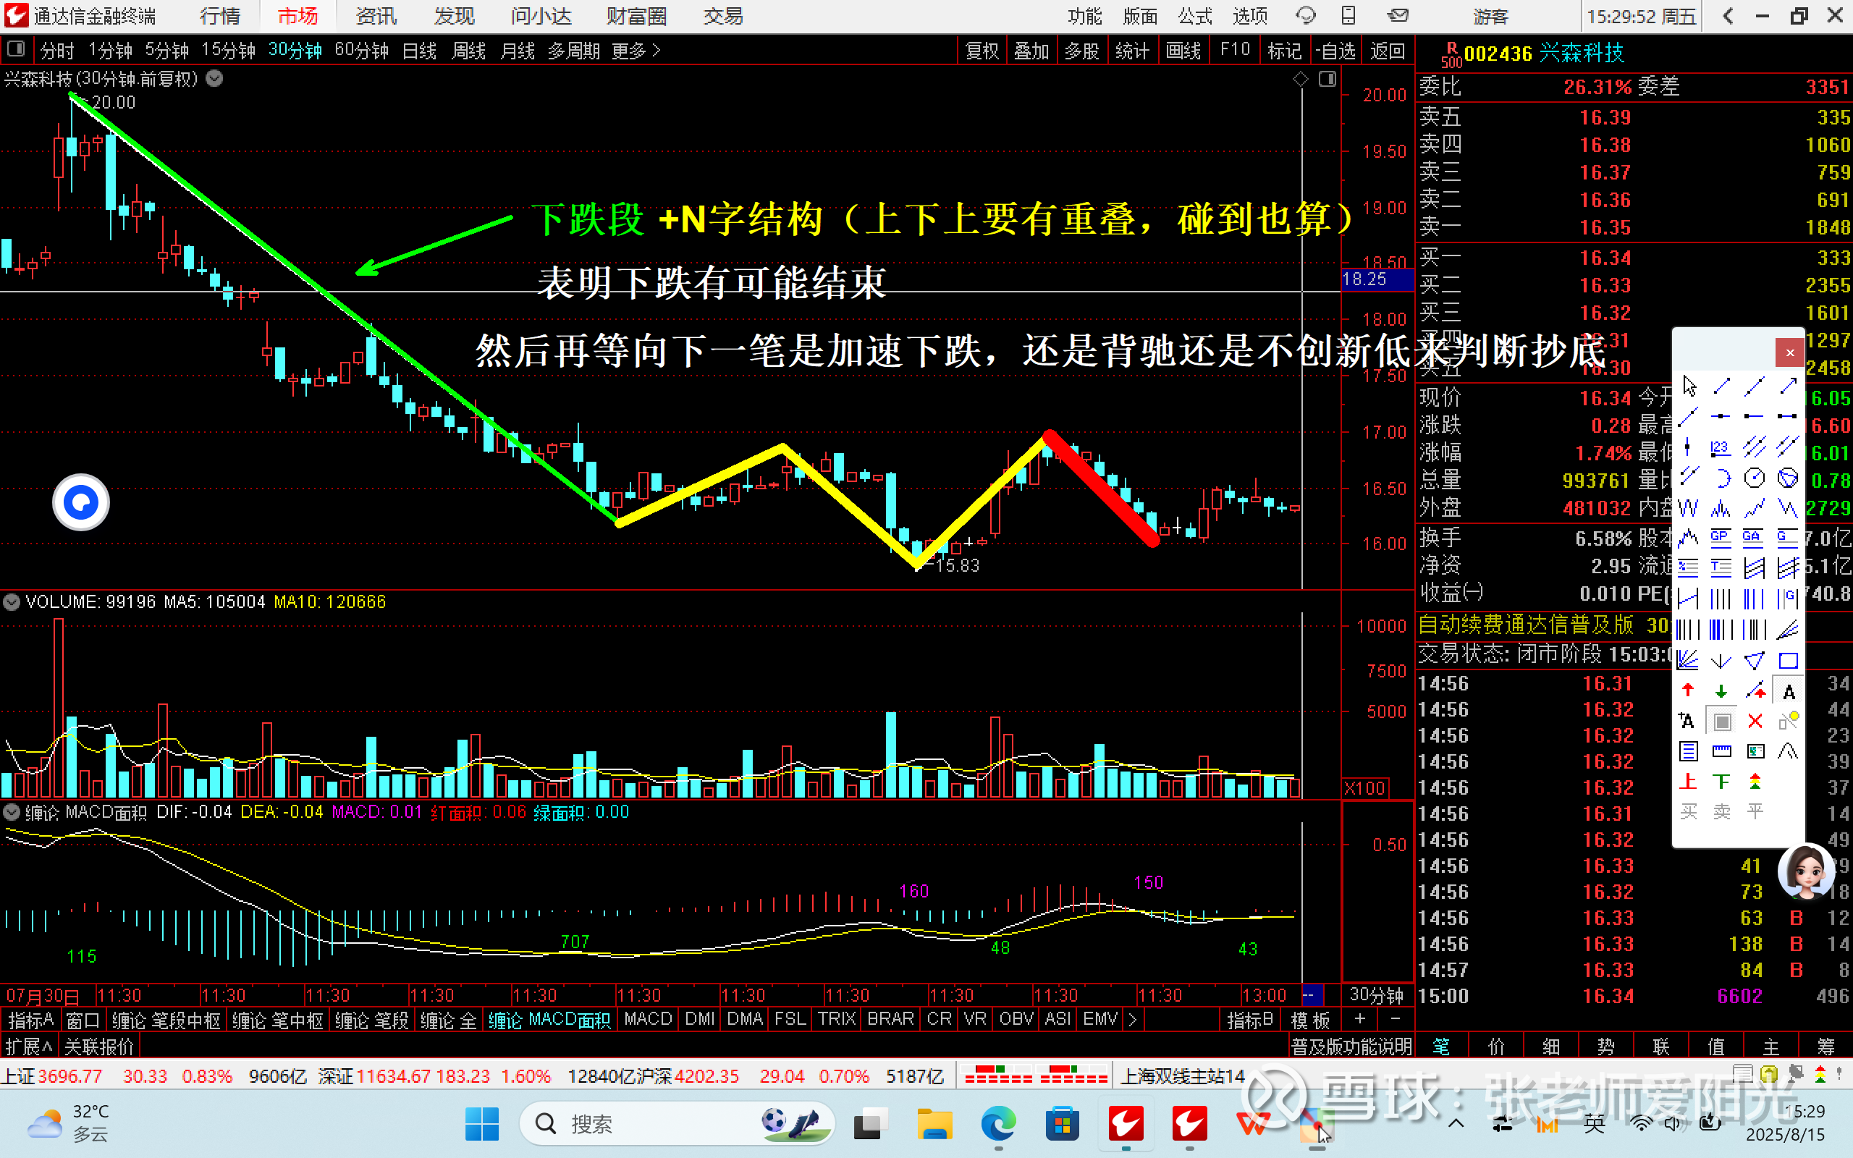Viewport: 1853px width, 1158px height.
Task: Click the minus zoom button beside 模板
Action: pyautogui.click(x=1395, y=1019)
